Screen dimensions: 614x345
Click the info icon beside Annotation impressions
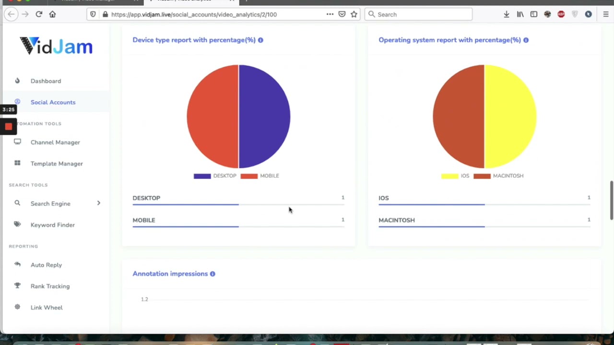click(x=213, y=274)
